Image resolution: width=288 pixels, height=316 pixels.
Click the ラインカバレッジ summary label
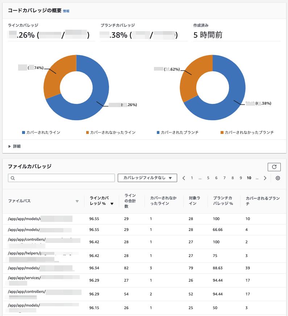23,25
